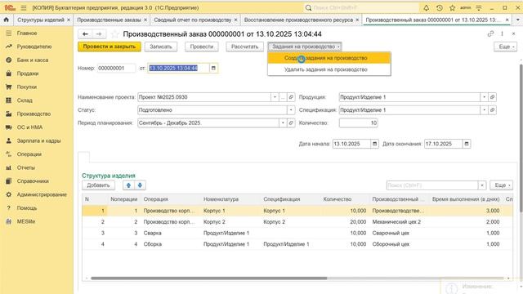
Task: Open Зарплата и кадры section
Action: point(38,140)
